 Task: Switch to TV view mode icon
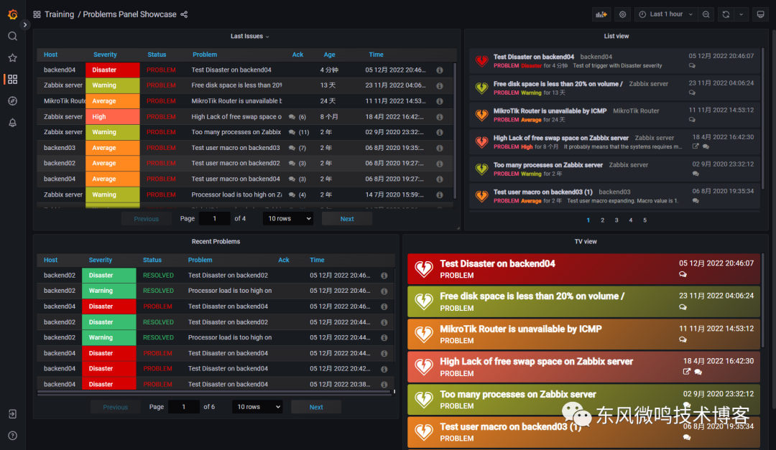[x=761, y=14]
